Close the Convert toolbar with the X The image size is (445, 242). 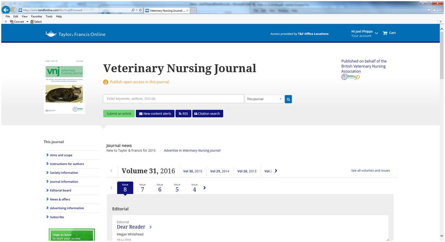(6, 21)
